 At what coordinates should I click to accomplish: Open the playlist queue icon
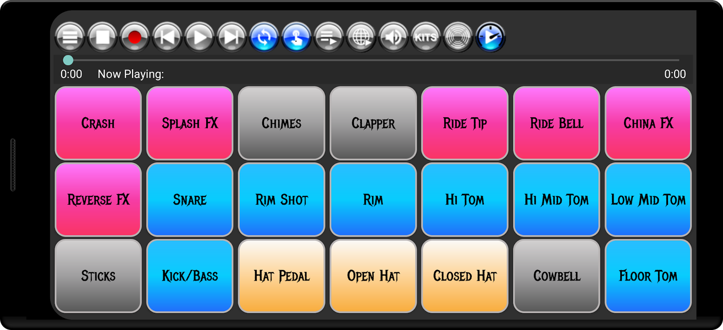coord(328,37)
